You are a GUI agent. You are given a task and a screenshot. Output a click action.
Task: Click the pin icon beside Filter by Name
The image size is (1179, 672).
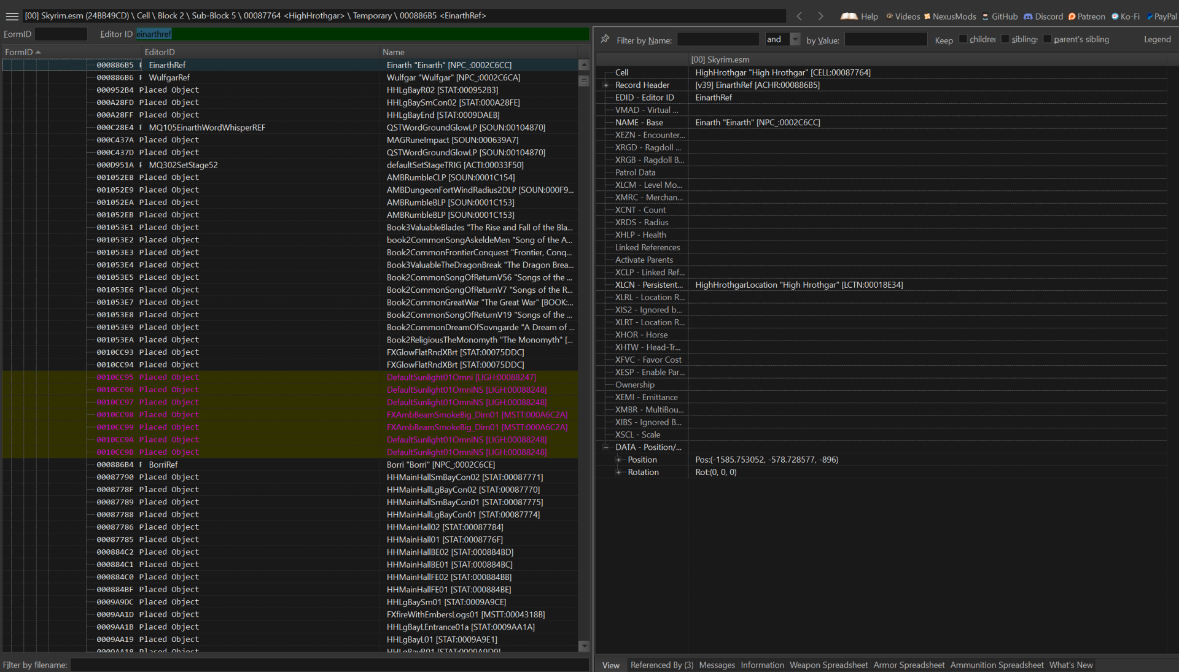605,39
